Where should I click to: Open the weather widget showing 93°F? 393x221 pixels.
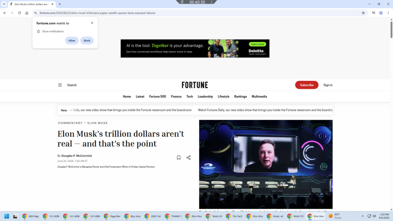point(335,216)
